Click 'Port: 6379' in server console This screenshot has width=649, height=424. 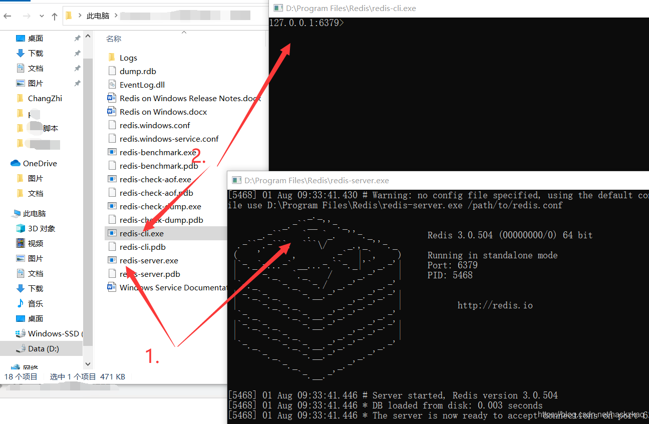[x=452, y=265]
